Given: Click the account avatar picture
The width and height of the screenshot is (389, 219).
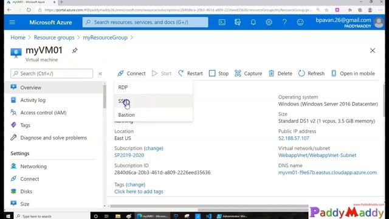Looking at the screenshot, I should [x=379, y=23].
